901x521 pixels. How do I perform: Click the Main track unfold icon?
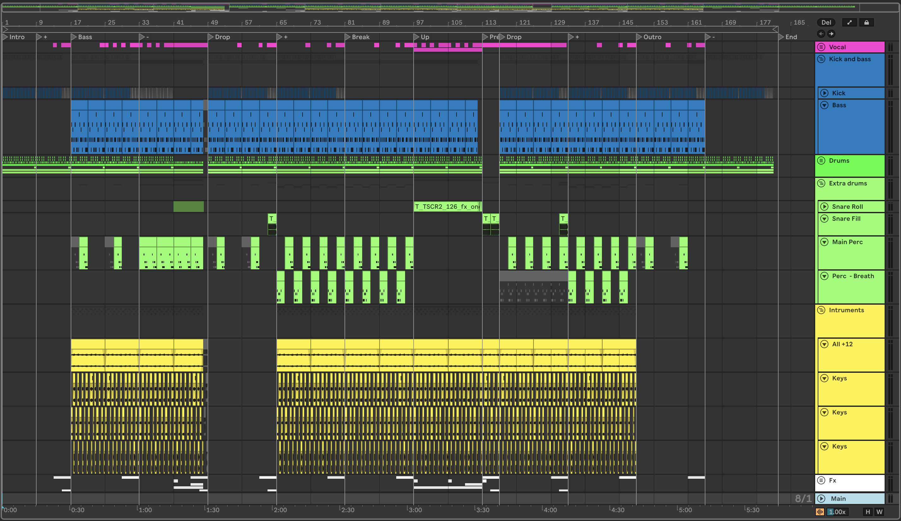coord(821,499)
